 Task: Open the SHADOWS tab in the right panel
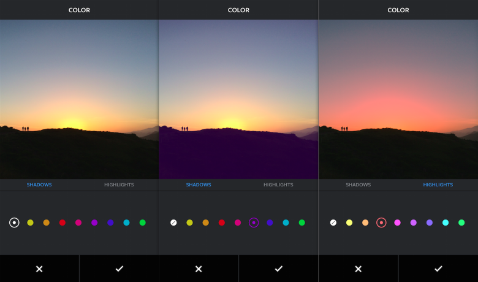click(x=358, y=185)
